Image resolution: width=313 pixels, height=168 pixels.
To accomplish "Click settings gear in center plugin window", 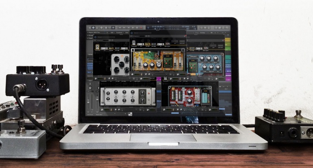I will (x=185, y=36).
